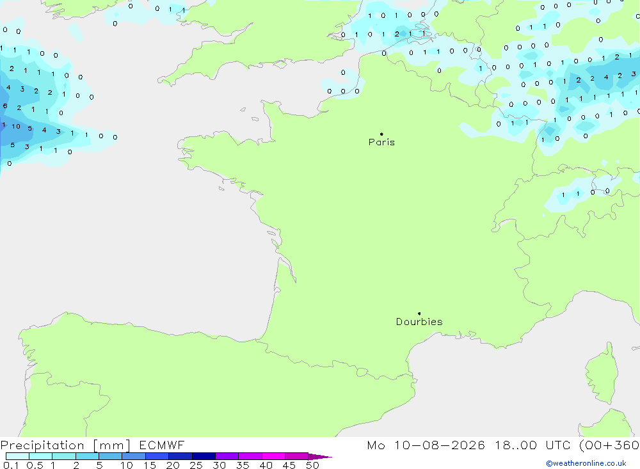Open the weatheronline.co.uk copyright link
Screen dimensions: 640x469
(586, 463)
